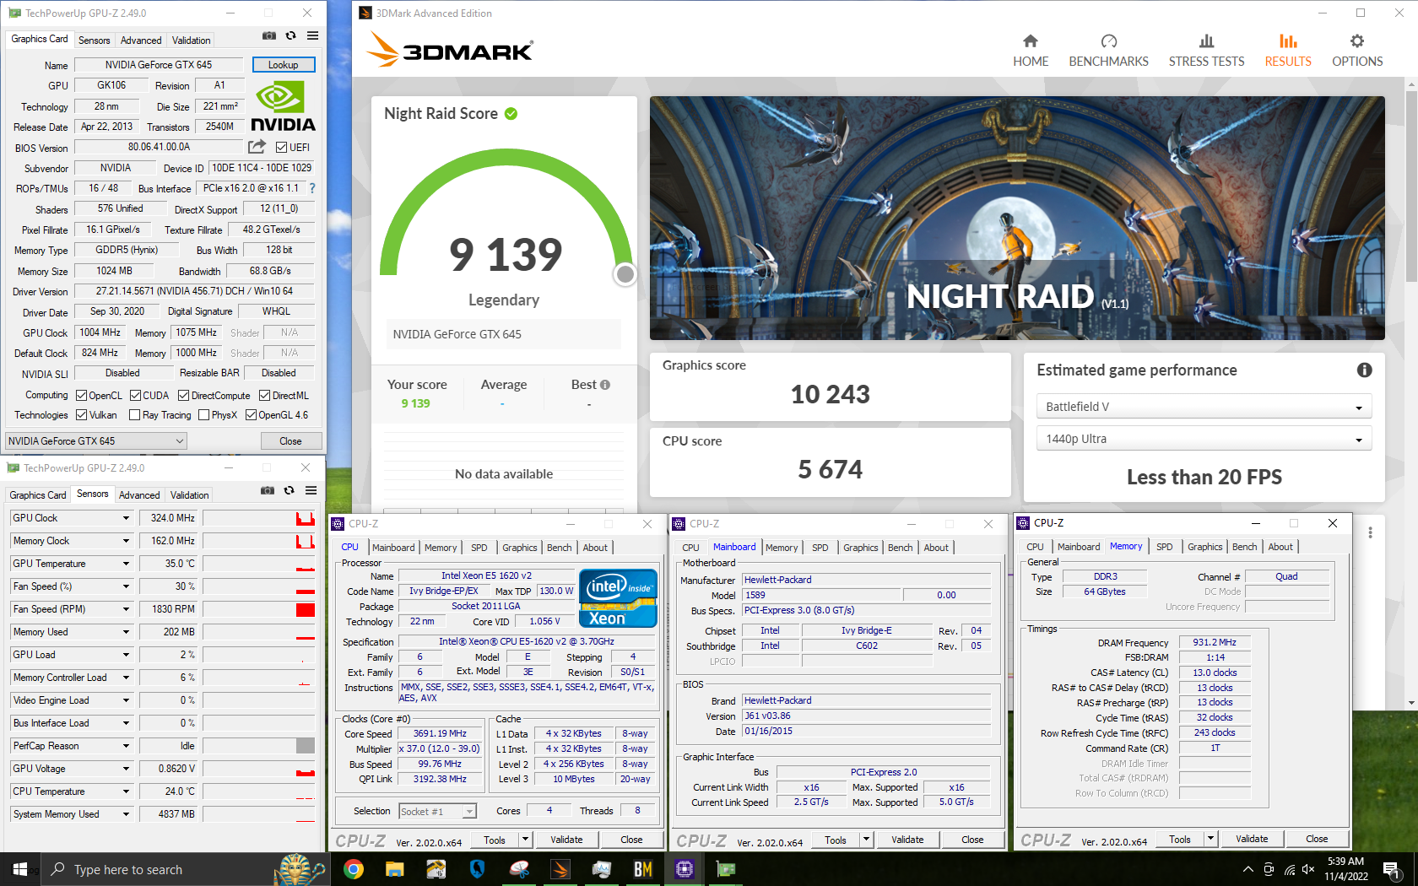This screenshot has width=1418, height=886.
Task: Open the SPD tab in CPU-Z Memory window
Action: pos(1164,547)
